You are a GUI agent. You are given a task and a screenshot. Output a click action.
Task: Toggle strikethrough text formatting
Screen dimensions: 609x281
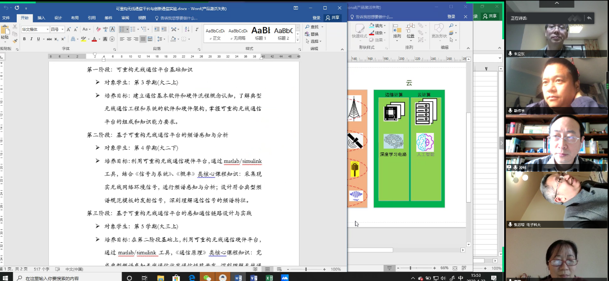click(x=50, y=39)
